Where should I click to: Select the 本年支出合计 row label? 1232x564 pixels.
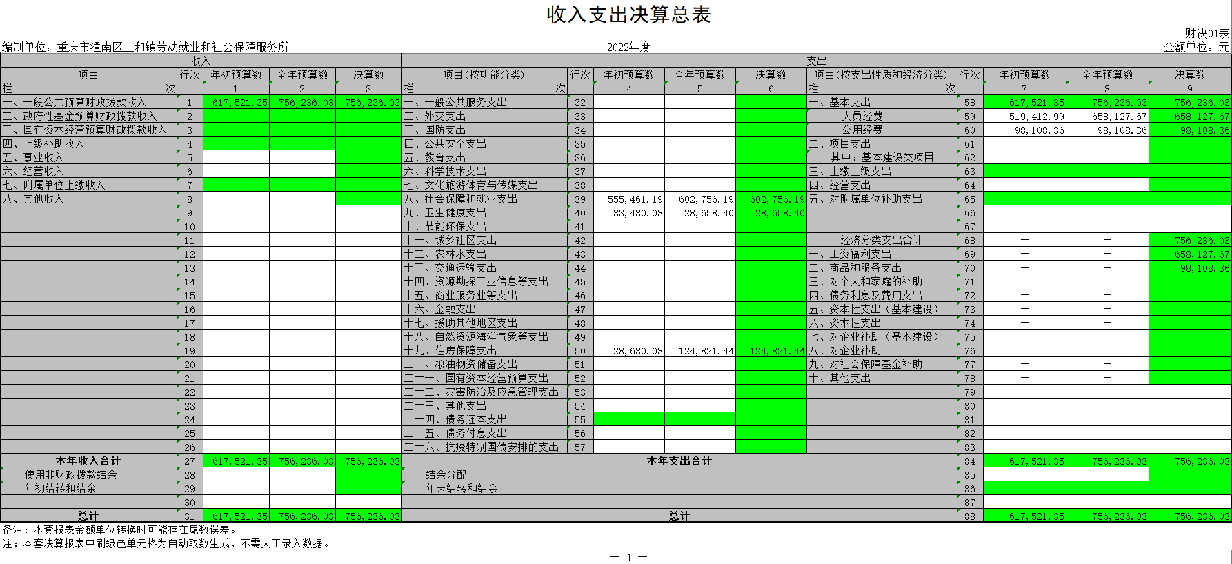(x=679, y=461)
